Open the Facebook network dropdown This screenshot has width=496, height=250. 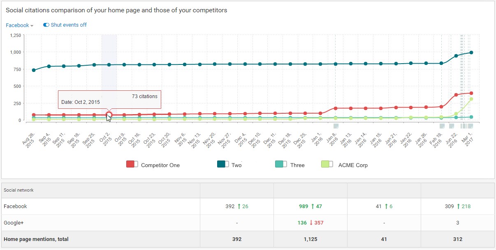pos(19,25)
